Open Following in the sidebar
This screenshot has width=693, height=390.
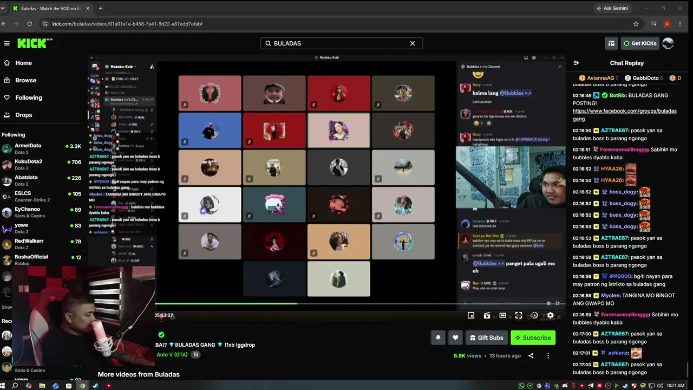pos(28,97)
